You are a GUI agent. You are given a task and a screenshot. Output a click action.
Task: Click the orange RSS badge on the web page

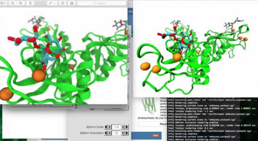tap(156, 136)
